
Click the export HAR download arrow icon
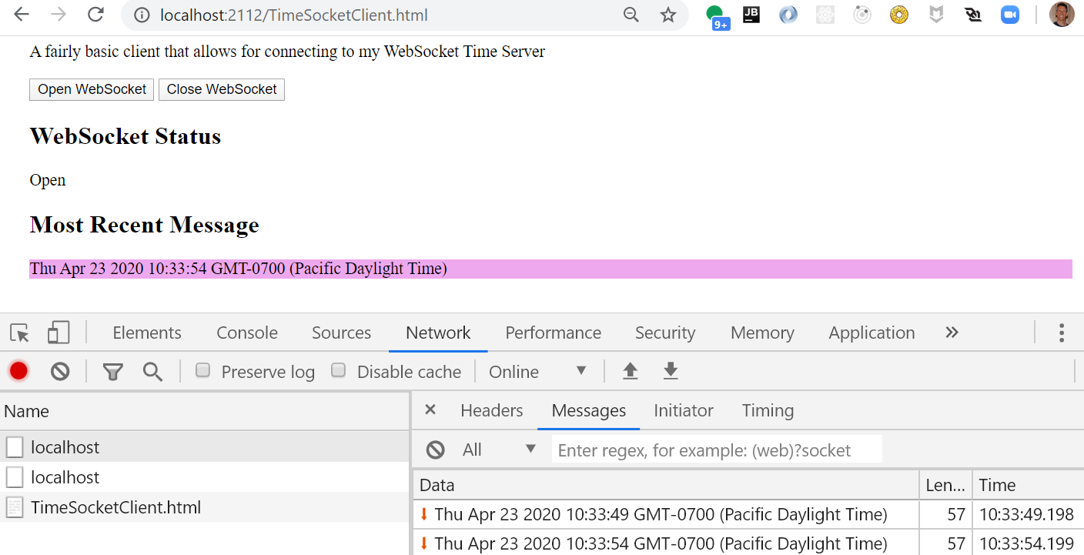click(x=671, y=372)
